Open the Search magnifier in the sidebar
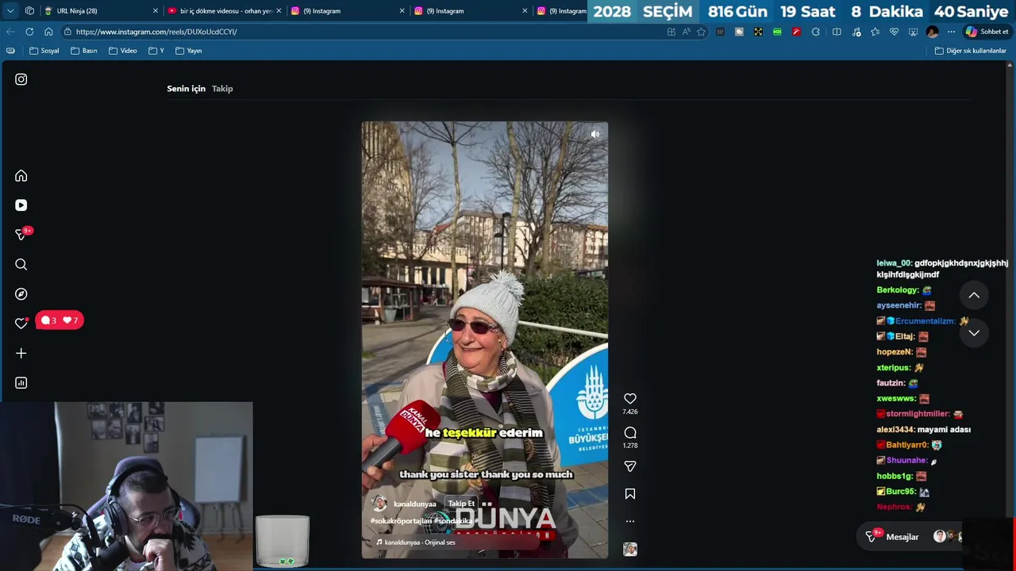Viewport: 1016px width, 571px height. [21, 264]
